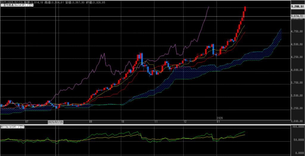Viewport: 305px width, 156px height.
Task: Collapse the 一目均衡表 panel with the minus icon
Action: pyautogui.click(x=1, y=5)
